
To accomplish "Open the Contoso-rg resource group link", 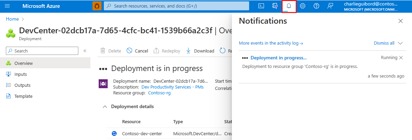I will [159, 93].
